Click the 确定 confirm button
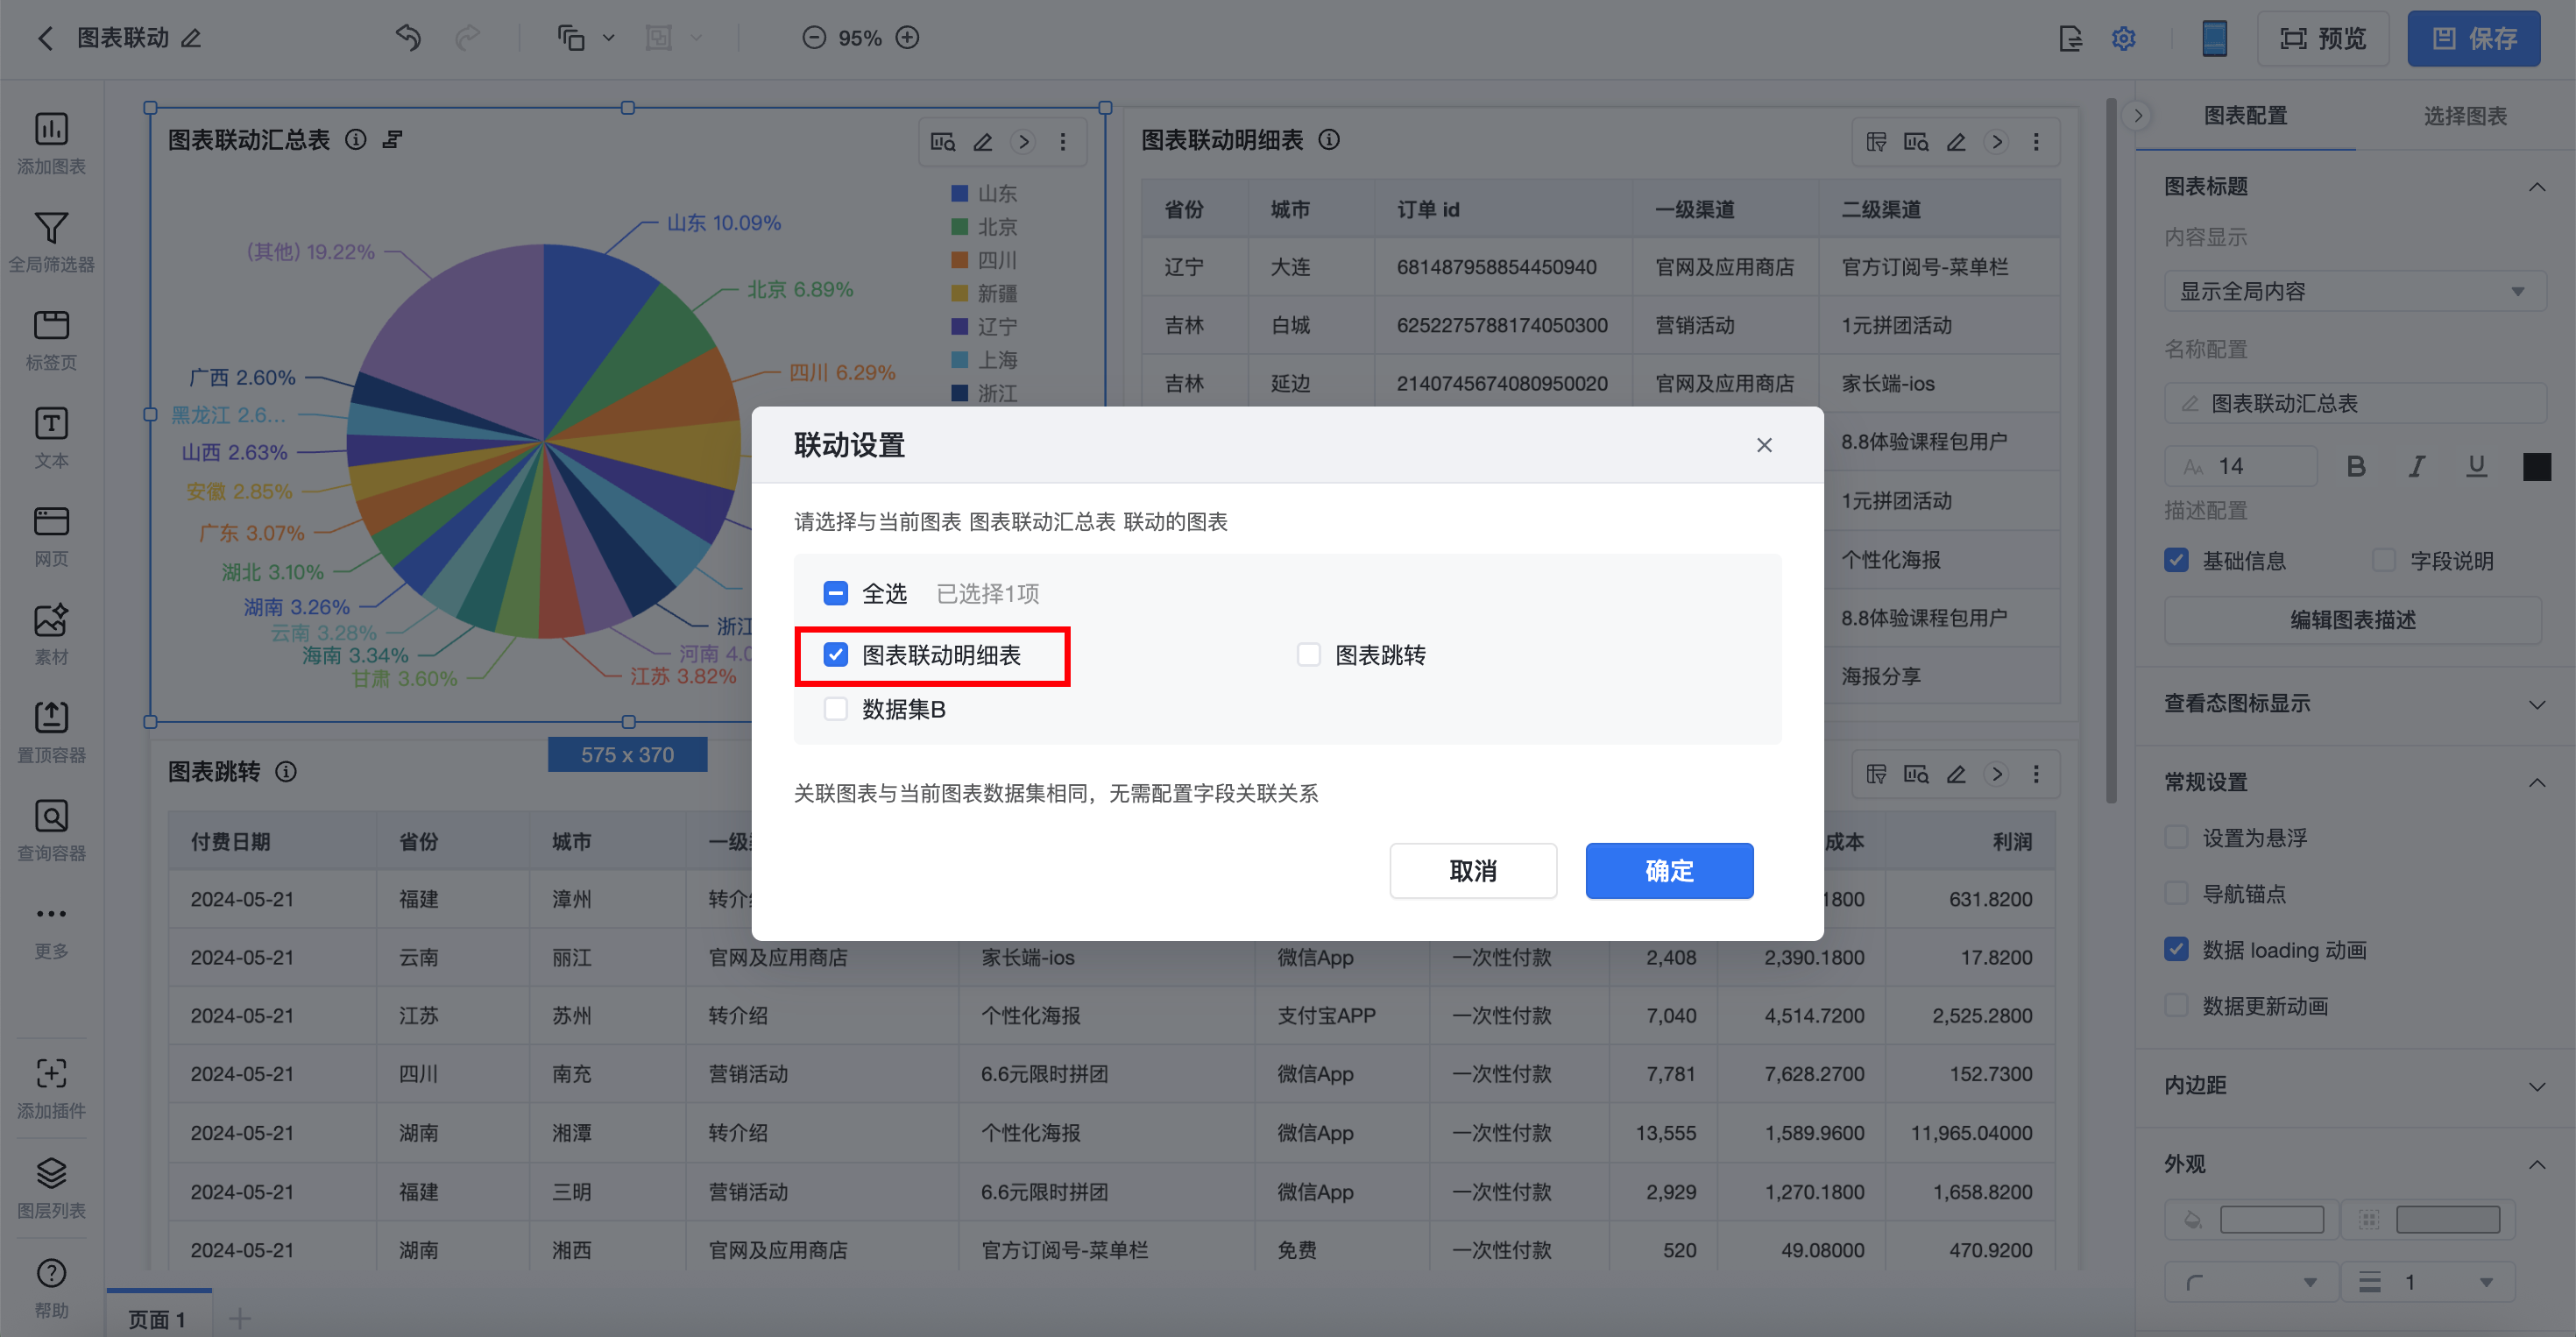This screenshot has width=2576, height=1337. point(1668,870)
